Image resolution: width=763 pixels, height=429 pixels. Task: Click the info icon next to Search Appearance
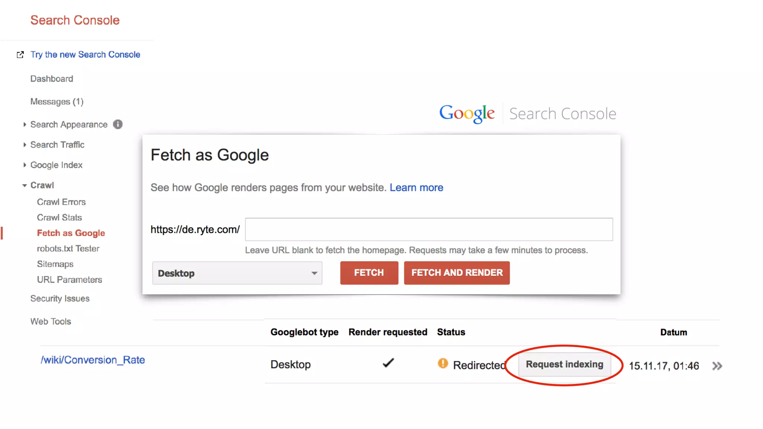coord(118,124)
